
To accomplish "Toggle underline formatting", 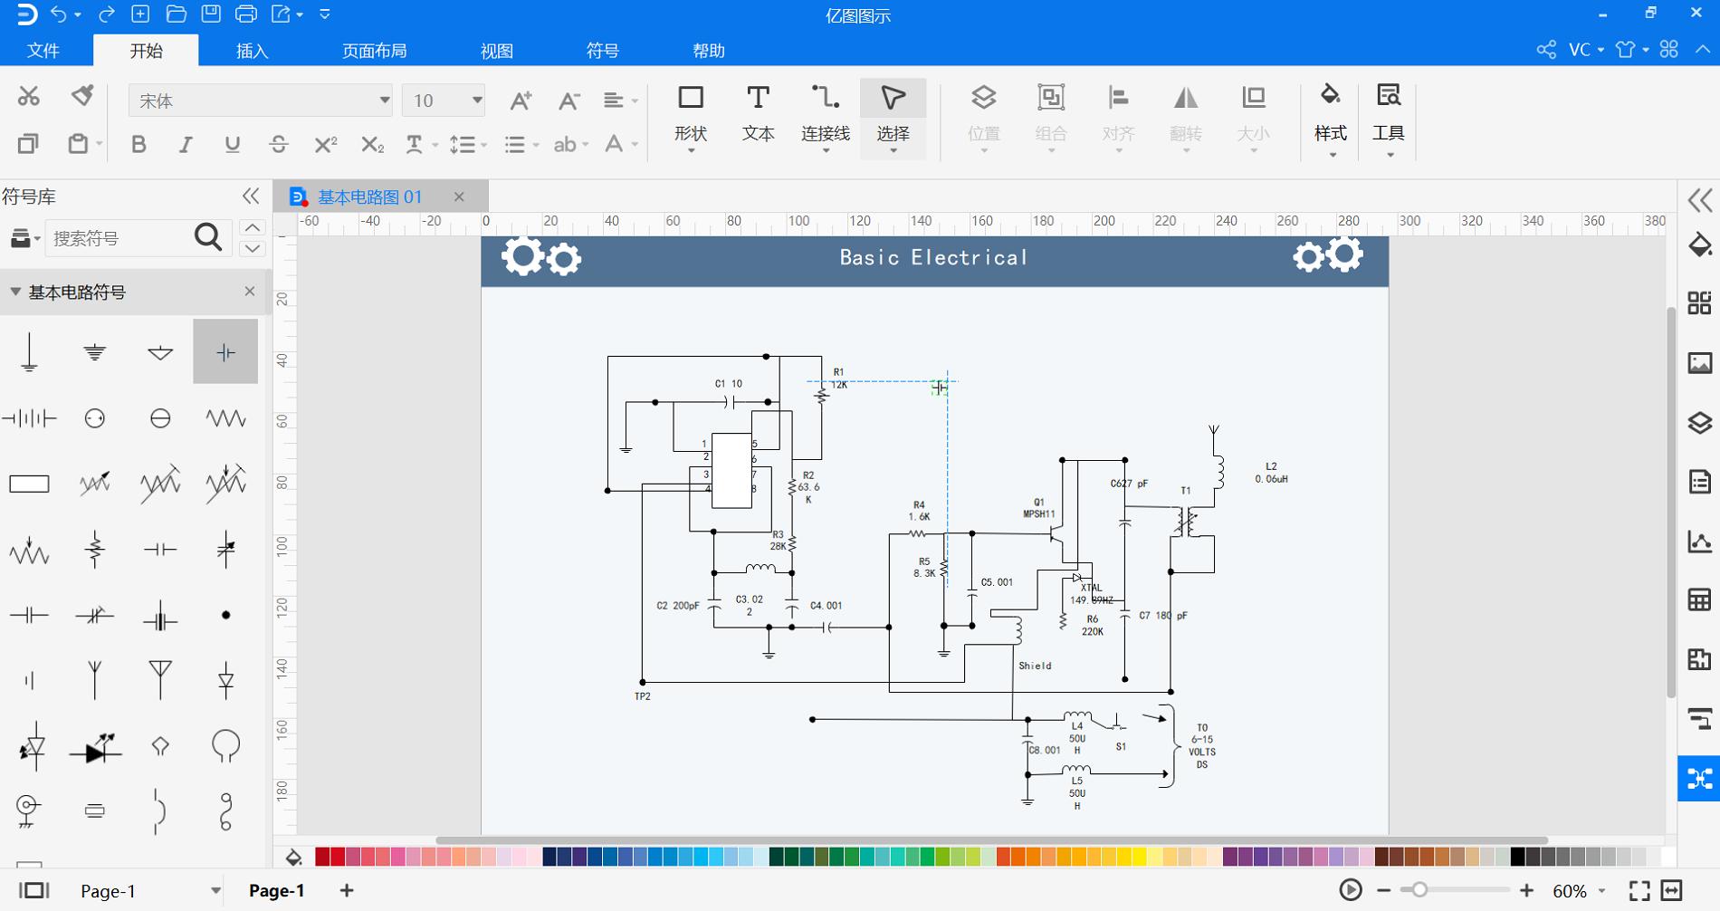I will 233,144.
